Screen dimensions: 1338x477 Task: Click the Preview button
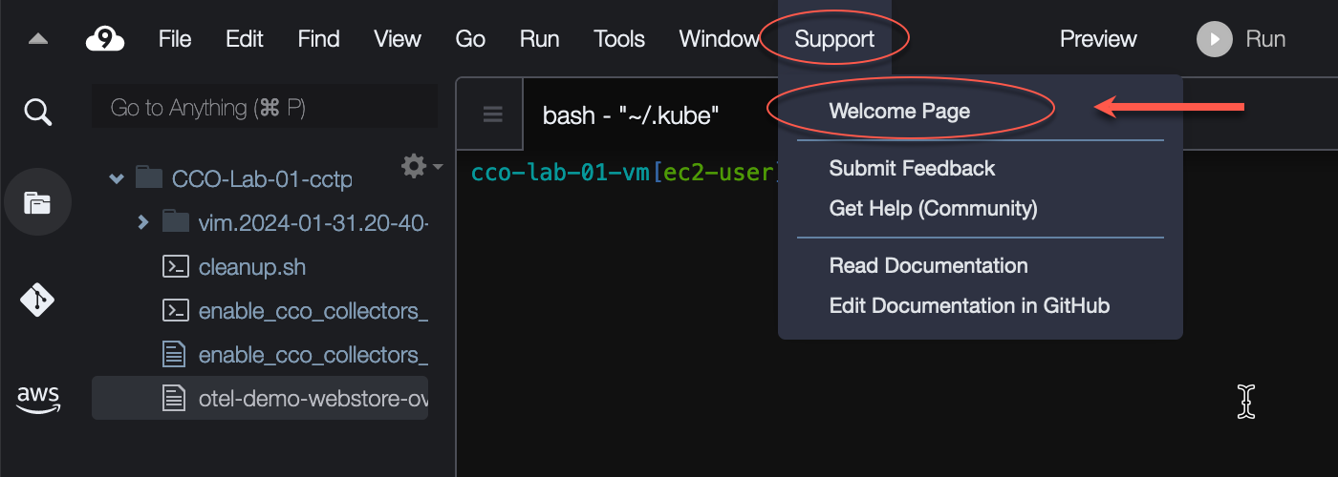tap(1098, 39)
